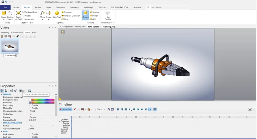This screenshot has width=257, height=139.
Task: Open the Camera property dropdown
Action: tap(53, 117)
